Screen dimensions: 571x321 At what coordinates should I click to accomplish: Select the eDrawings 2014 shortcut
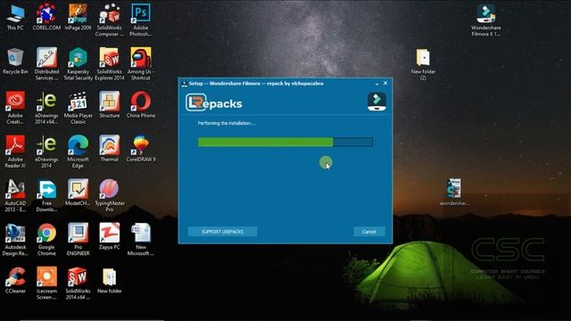click(46, 151)
